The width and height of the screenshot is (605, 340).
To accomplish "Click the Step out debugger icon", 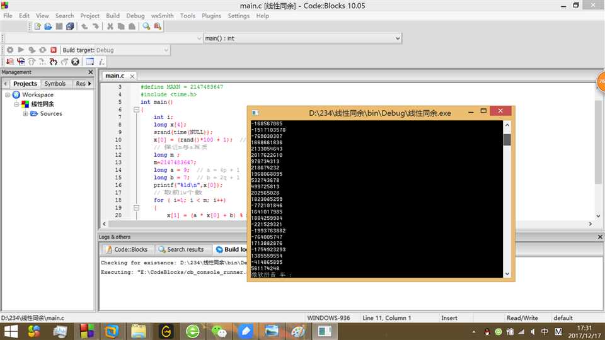I will 64,62.
